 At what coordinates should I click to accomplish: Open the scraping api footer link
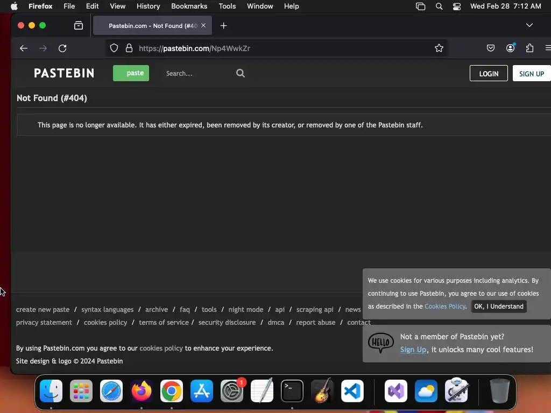[315, 309]
